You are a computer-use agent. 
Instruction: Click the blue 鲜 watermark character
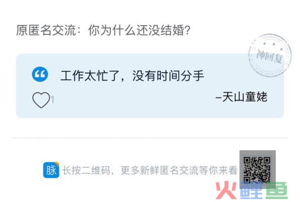click(x=252, y=191)
